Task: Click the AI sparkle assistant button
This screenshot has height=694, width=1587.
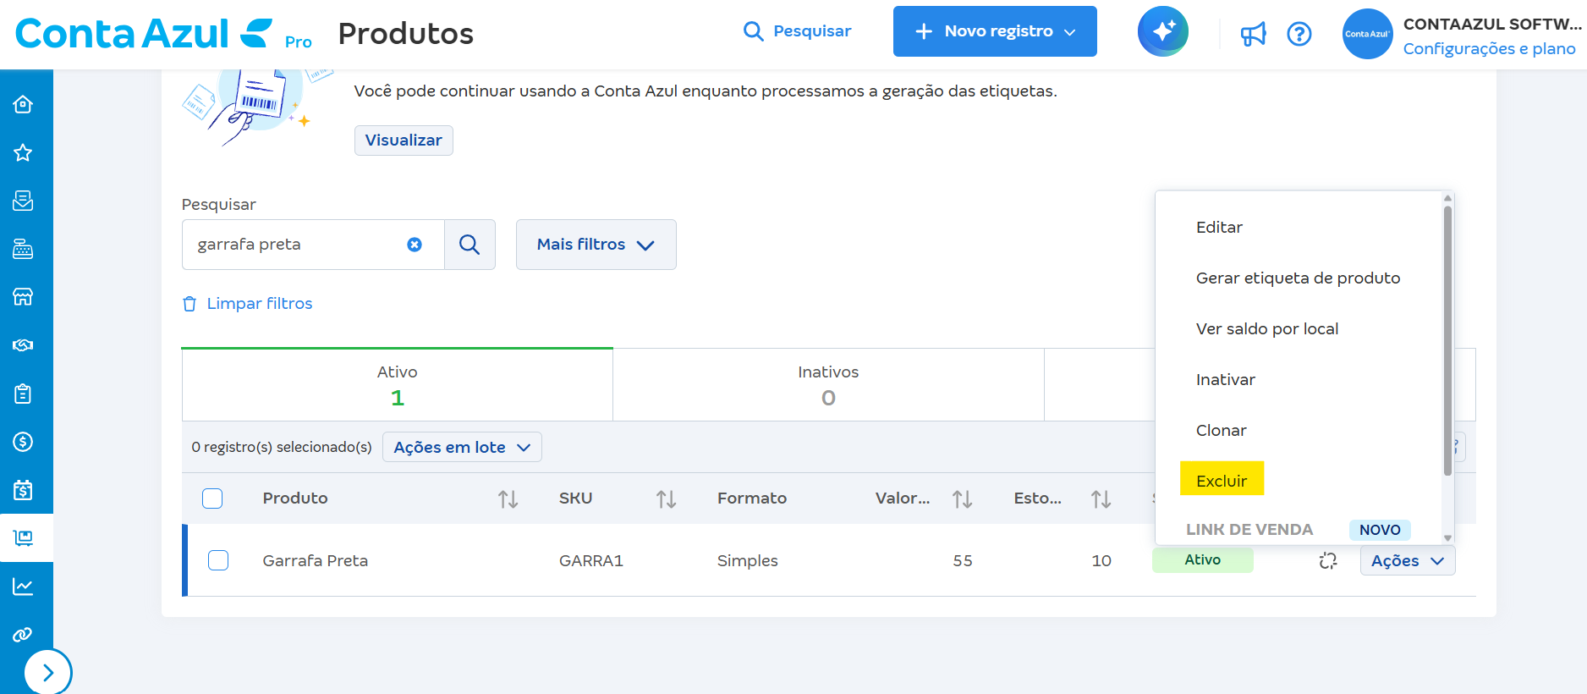Action: [1162, 31]
